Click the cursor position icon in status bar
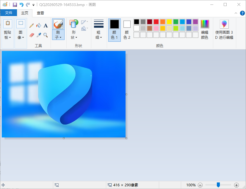 pyautogui.click(x=3, y=185)
